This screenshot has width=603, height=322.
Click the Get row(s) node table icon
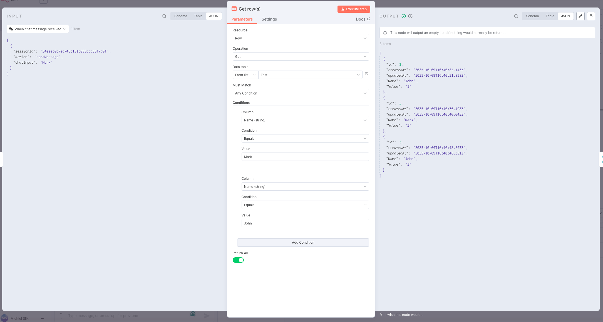pos(234,9)
